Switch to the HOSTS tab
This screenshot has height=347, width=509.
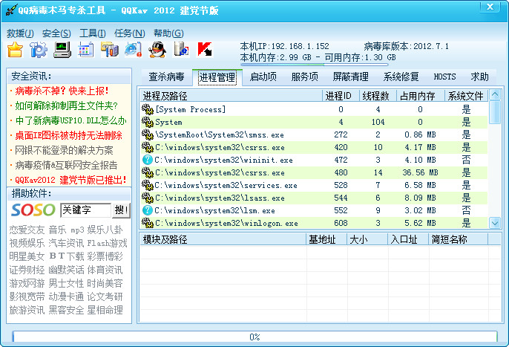pos(444,77)
